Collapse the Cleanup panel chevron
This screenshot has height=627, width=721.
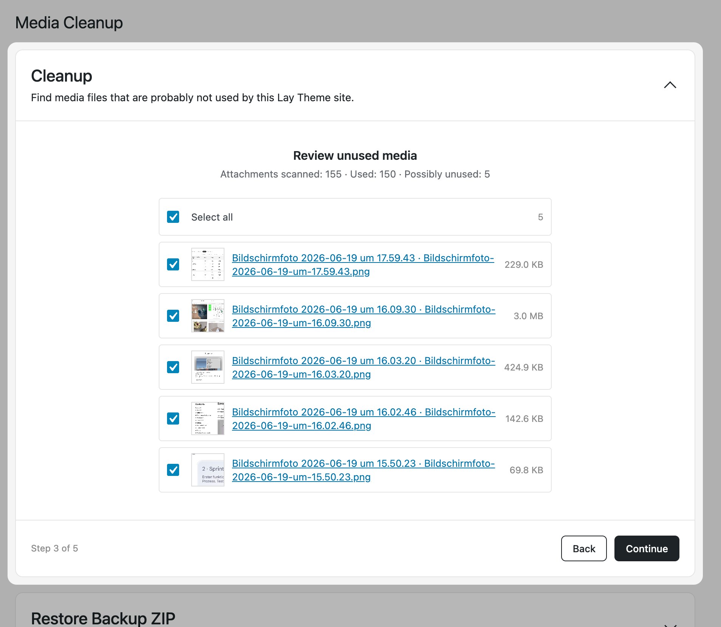670,85
